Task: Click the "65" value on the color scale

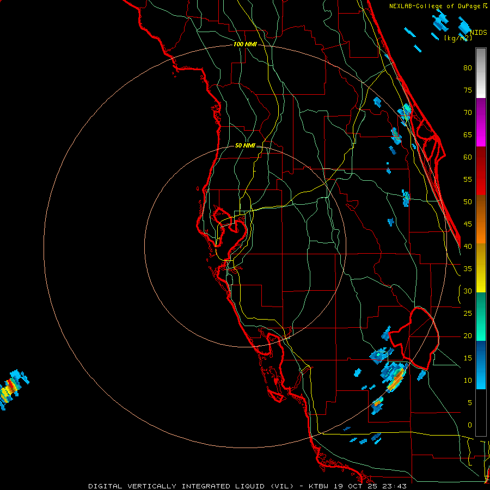Action: tap(468, 135)
